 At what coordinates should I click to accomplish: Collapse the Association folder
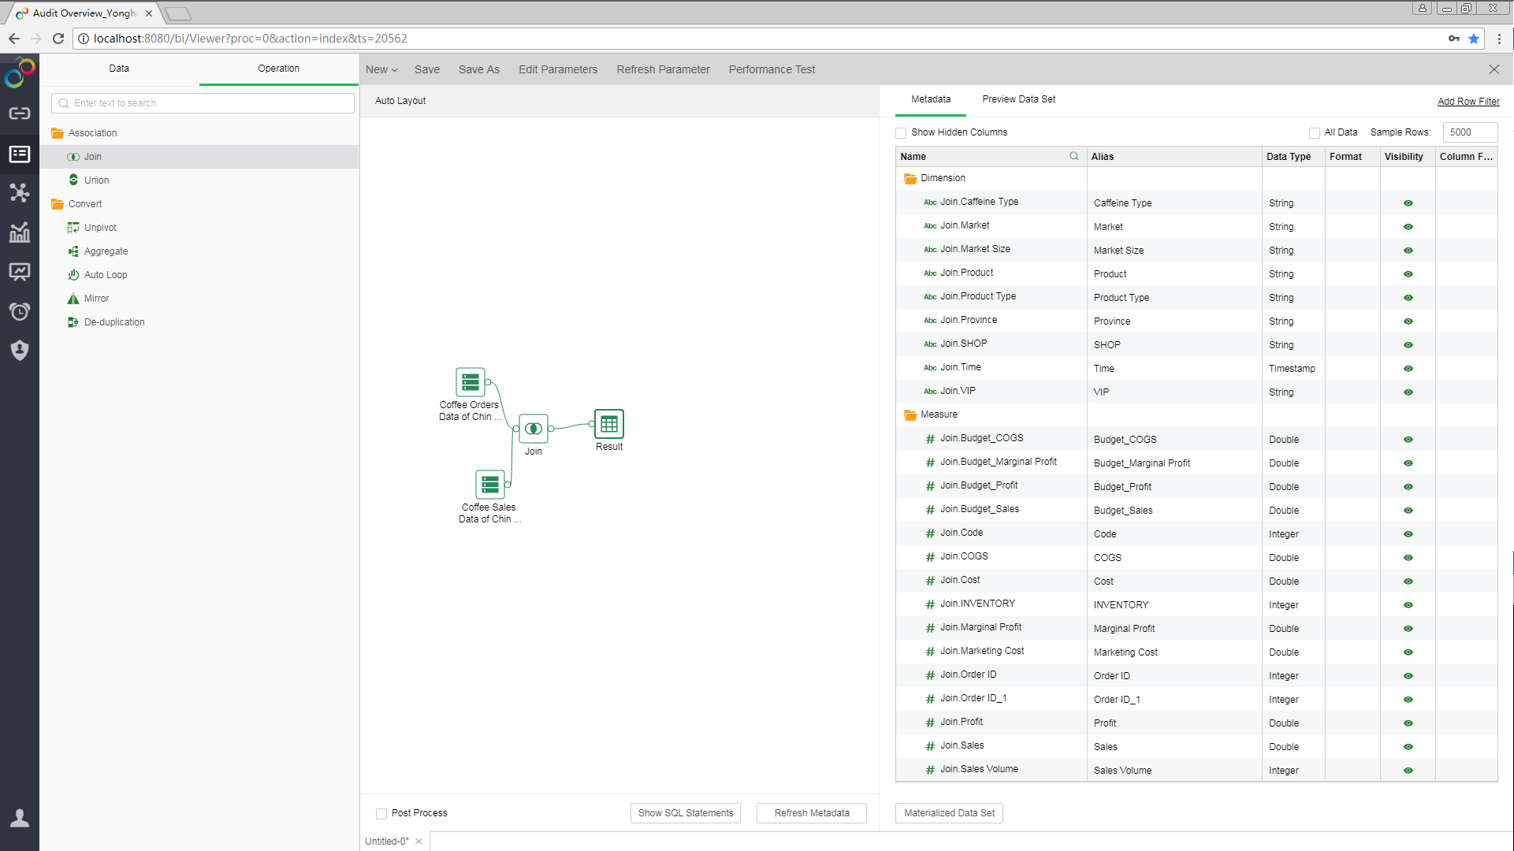tap(58, 133)
